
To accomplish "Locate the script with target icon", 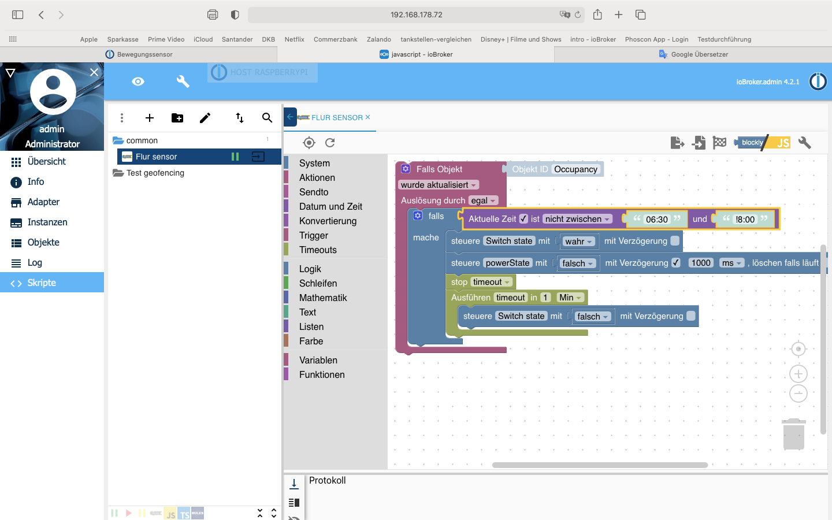I will [309, 143].
